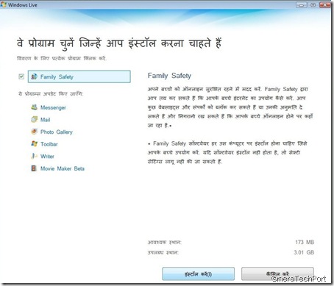
Task: Uncheck the Family Safety checkbox
Action: pos(21,76)
